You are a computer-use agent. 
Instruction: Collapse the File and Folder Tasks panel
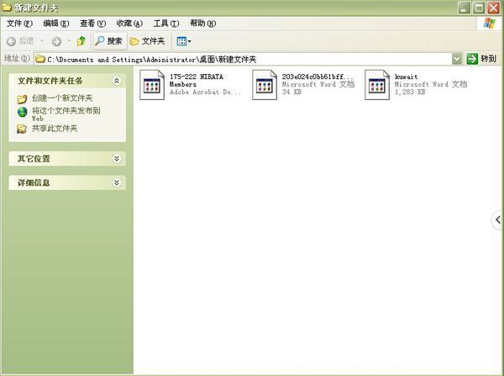click(x=117, y=81)
